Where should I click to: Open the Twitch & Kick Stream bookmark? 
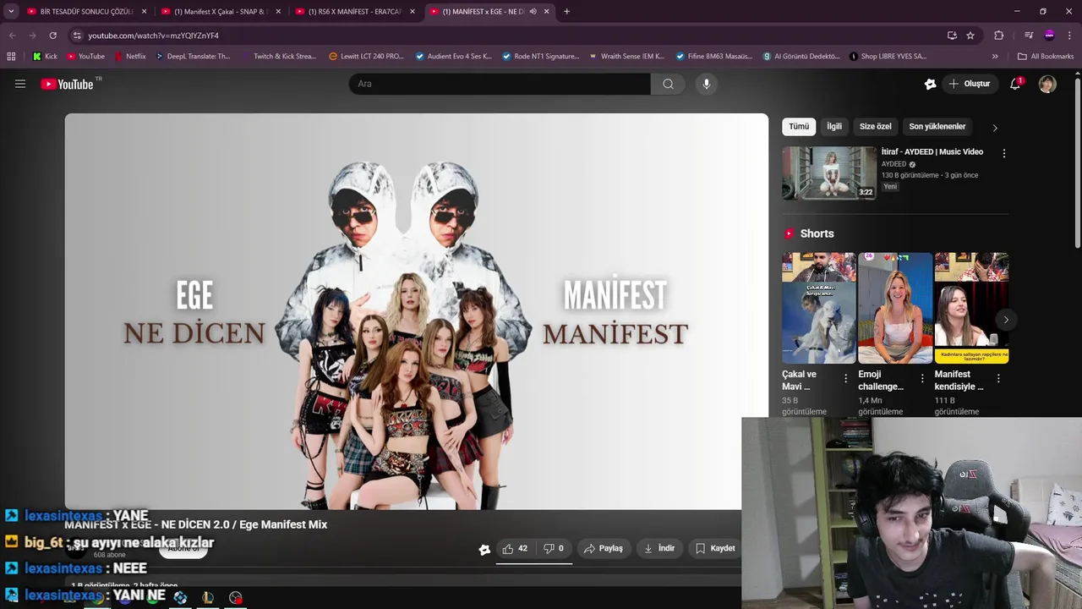click(x=279, y=57)
